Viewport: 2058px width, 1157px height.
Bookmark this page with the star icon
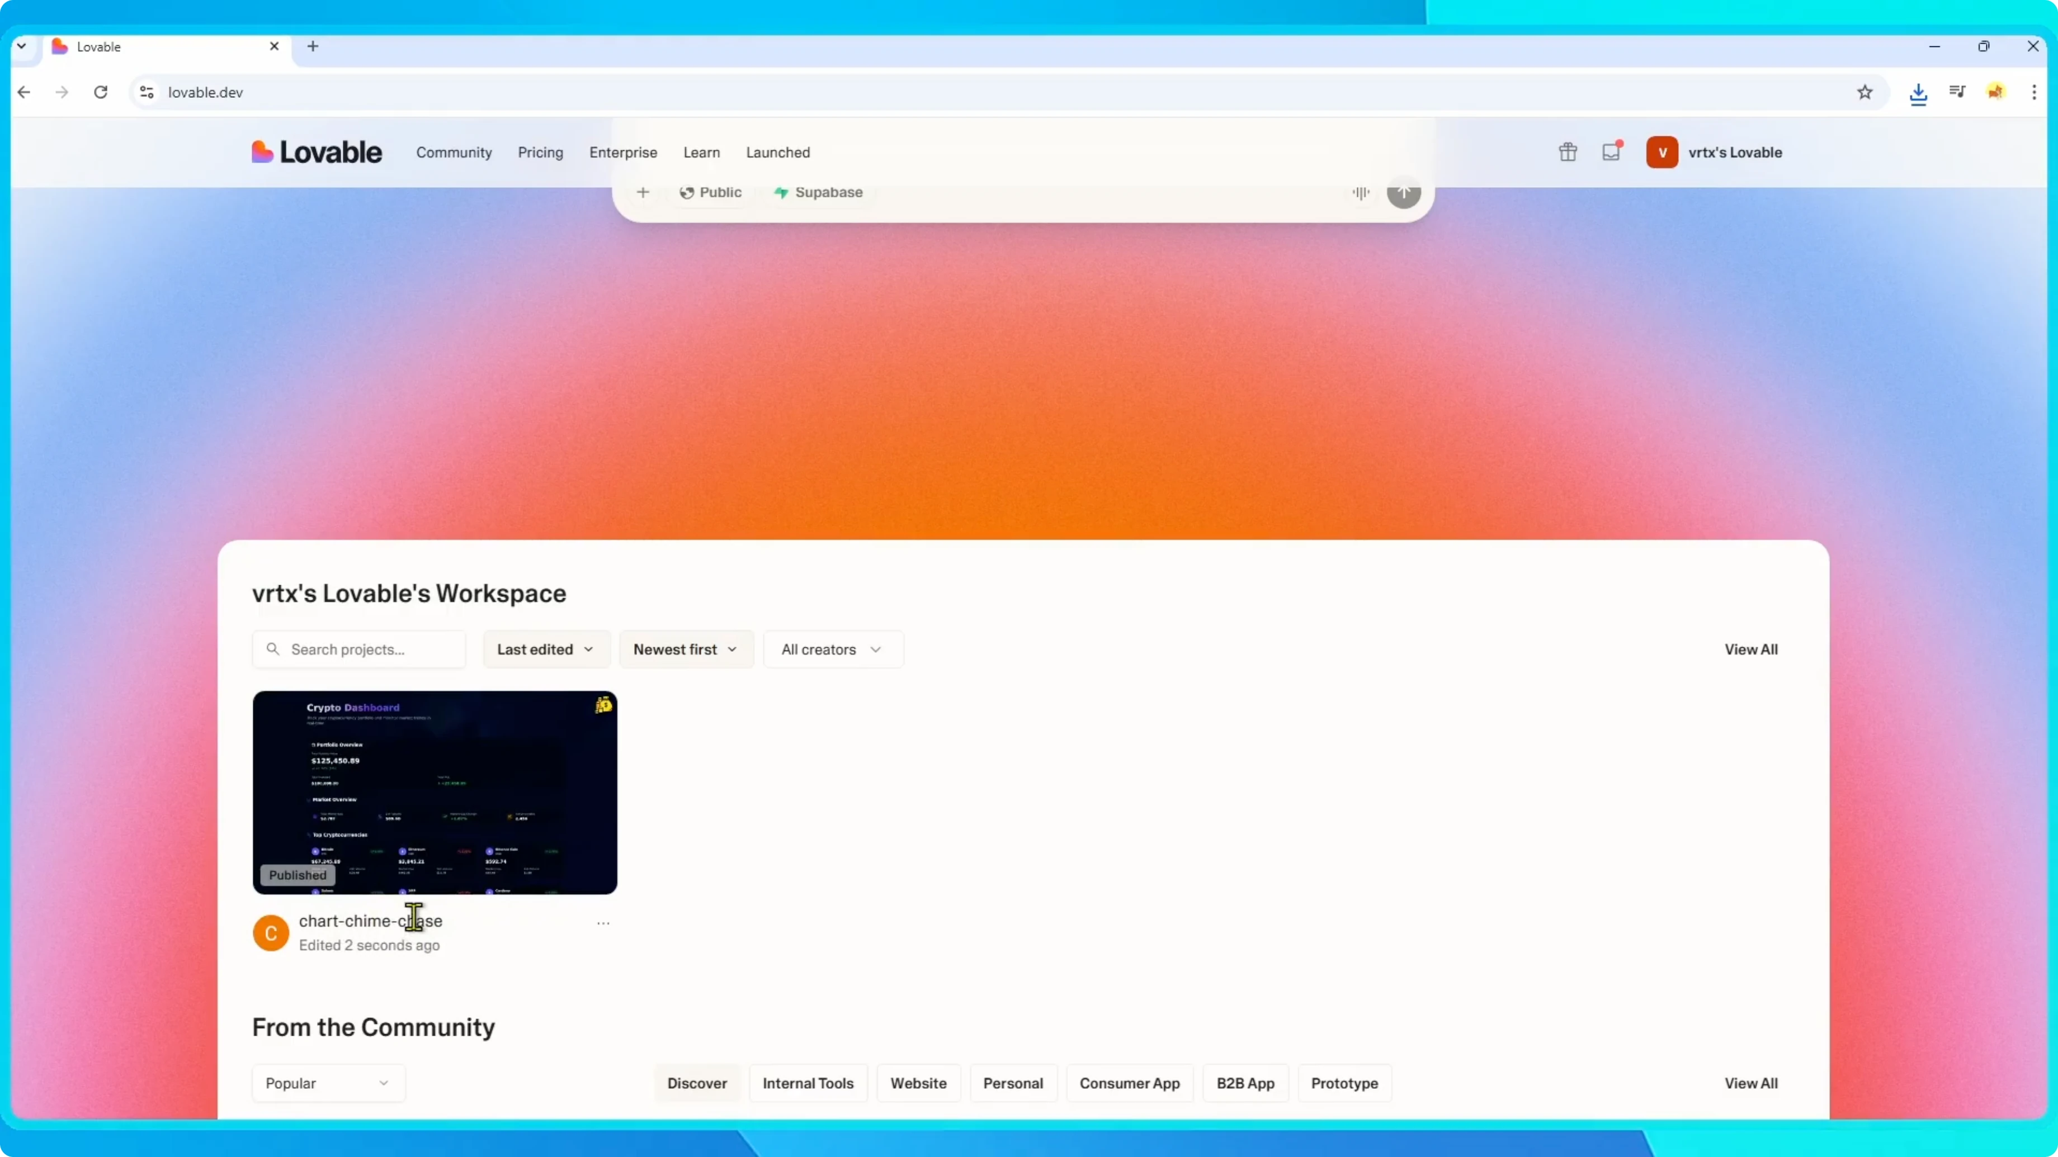pyautogui.click(x=1865, y=92)
